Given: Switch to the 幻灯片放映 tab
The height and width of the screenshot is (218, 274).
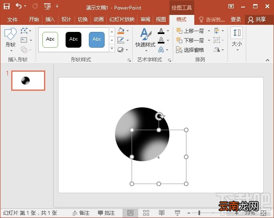Looking at the screenshot, I should point(122,19).
